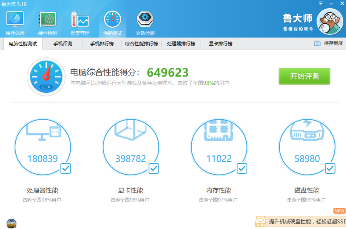Minimize the 鲁大师 window
The image size is (346, 229).
331,4
